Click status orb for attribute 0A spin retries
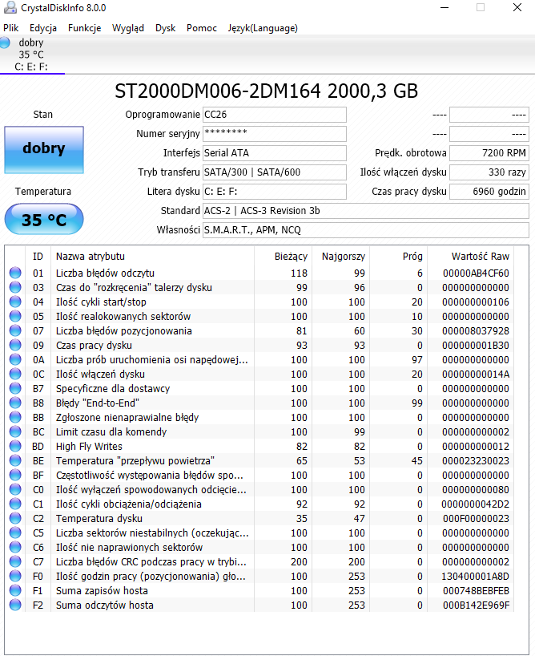The height and width of the screenshot is (656, 535). 15,359
